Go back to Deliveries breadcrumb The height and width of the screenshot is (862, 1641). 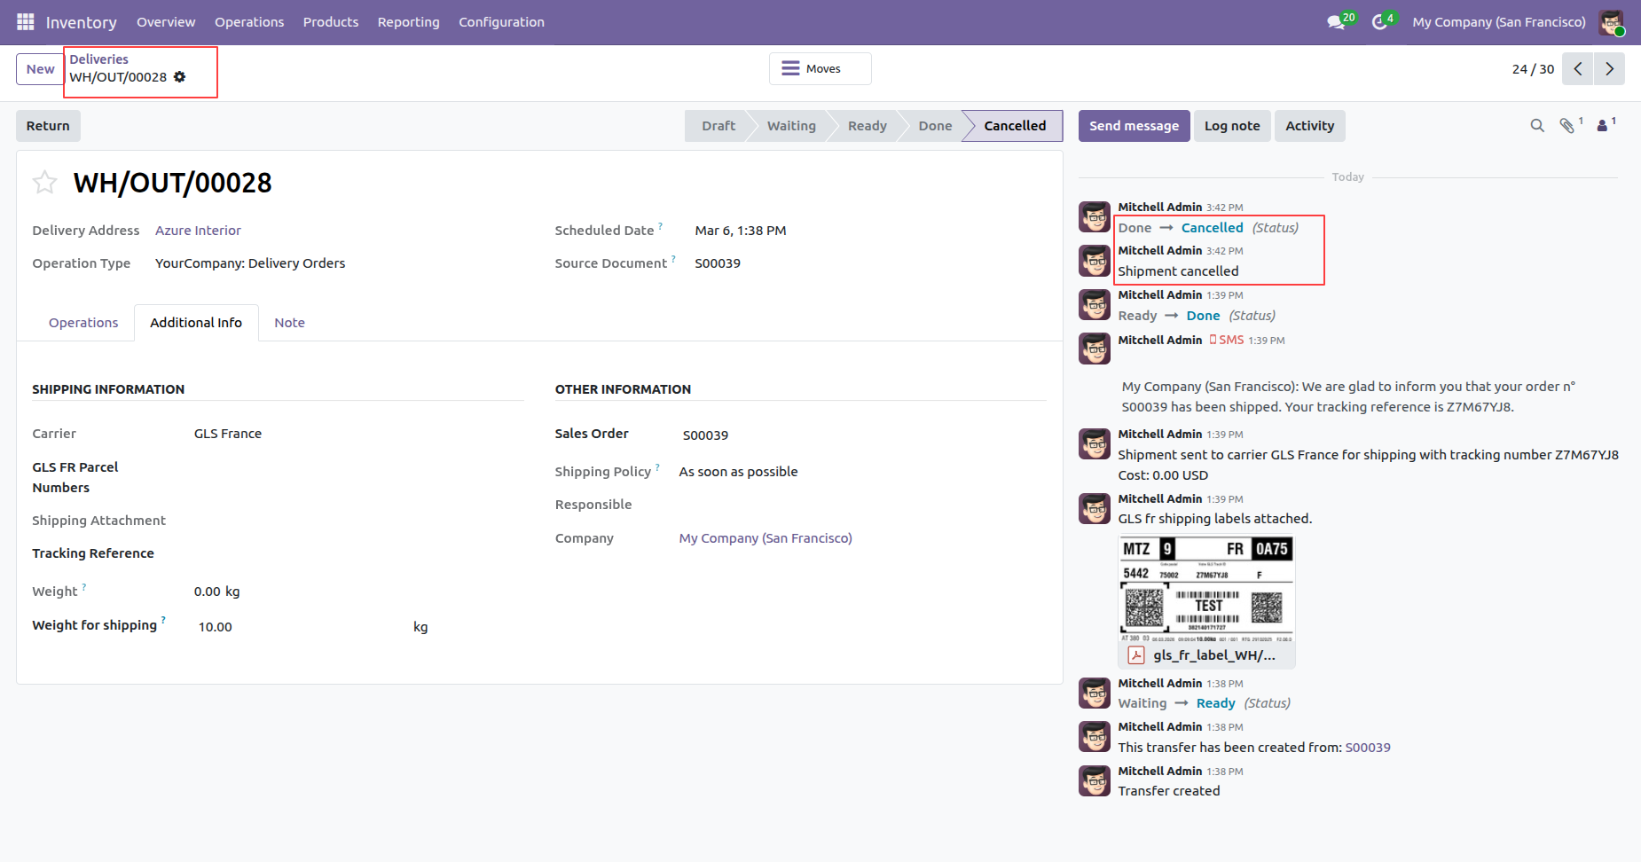click(x=99, y=59)
